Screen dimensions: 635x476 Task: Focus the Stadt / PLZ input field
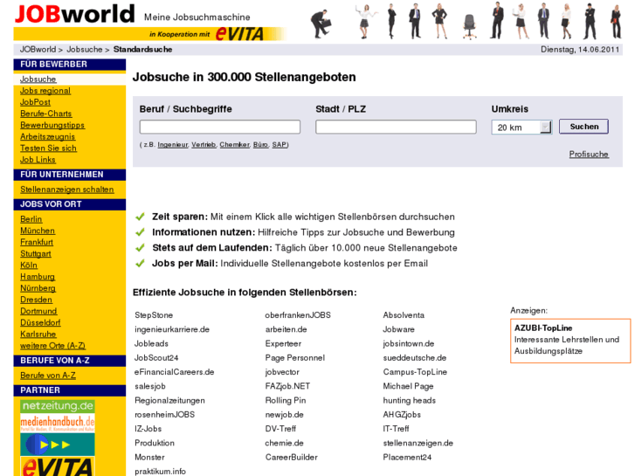396,127
